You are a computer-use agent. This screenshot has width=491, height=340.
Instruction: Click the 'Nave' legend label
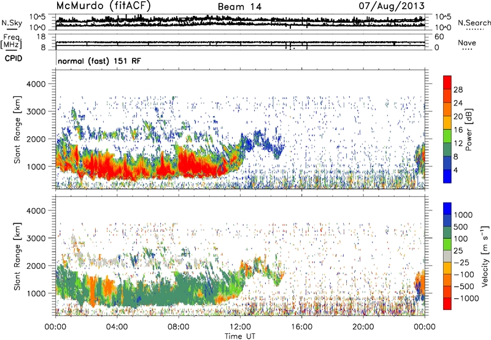pos(467,43)
